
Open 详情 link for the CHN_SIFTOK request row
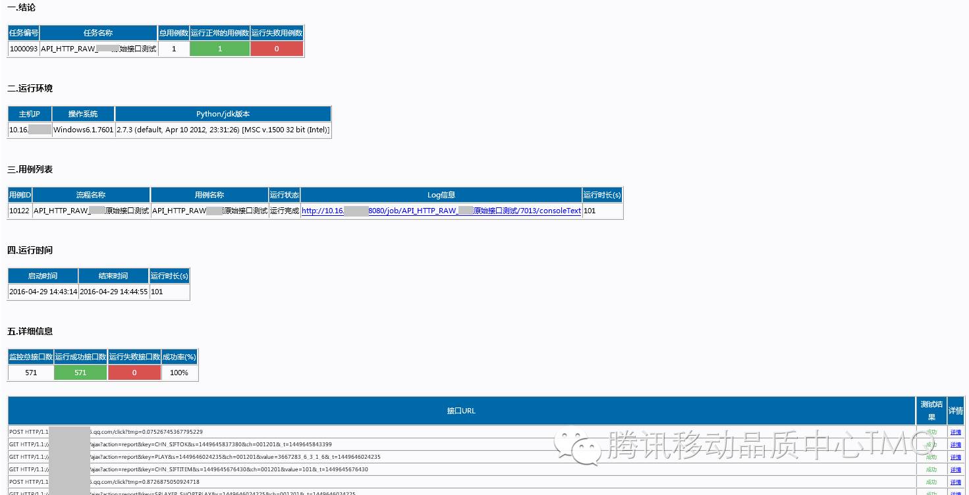955,445
